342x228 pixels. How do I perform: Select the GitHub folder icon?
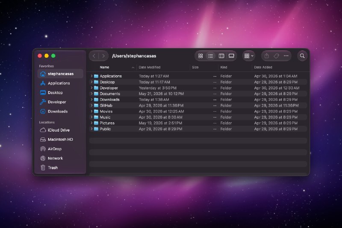click(96, 105)
